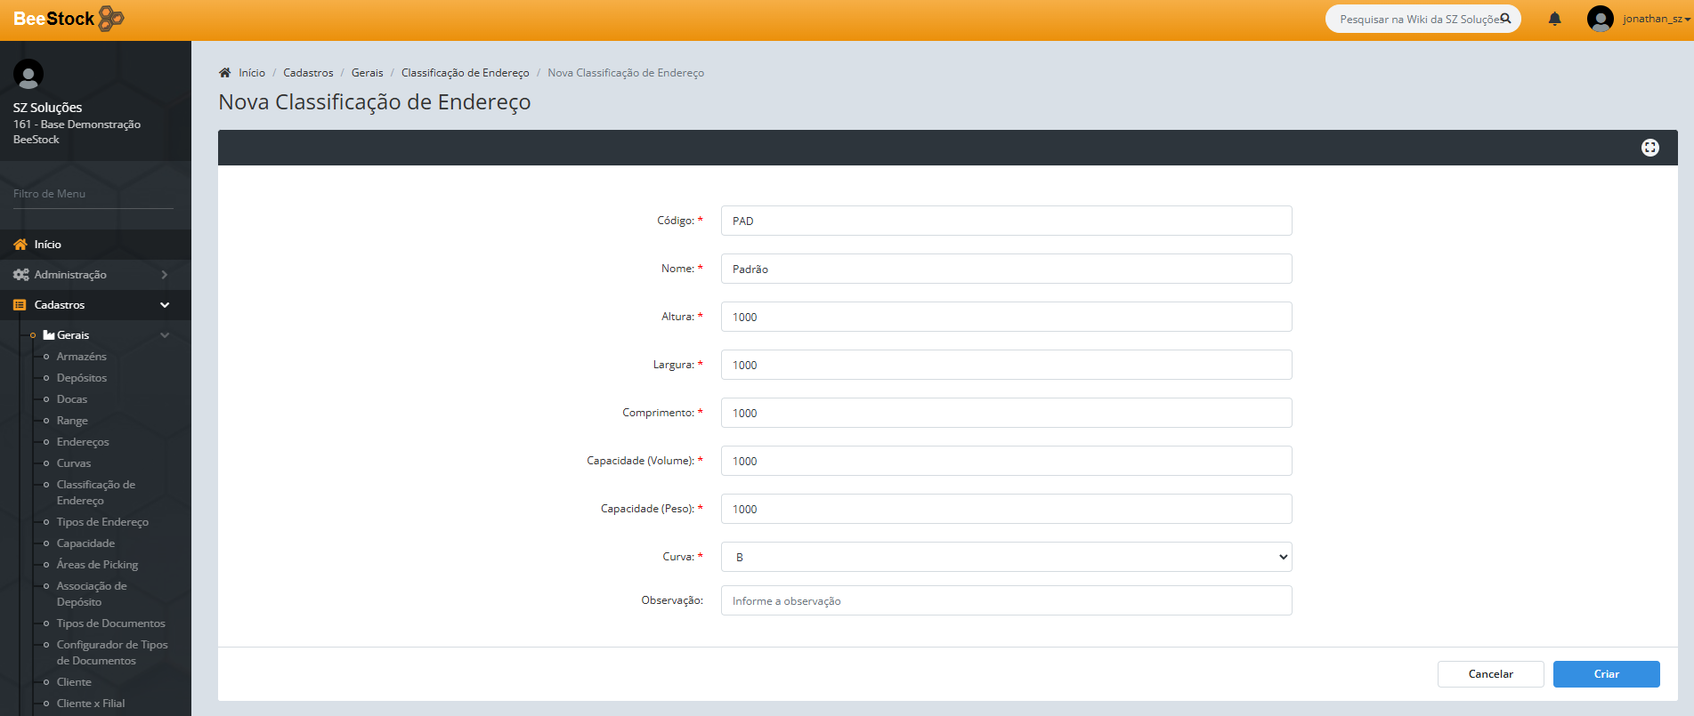Image resolution: width=1694 pixels, height=716 pixels.
Task: Open the jonathan_sz user avatar
Action: pos(1600,19)
